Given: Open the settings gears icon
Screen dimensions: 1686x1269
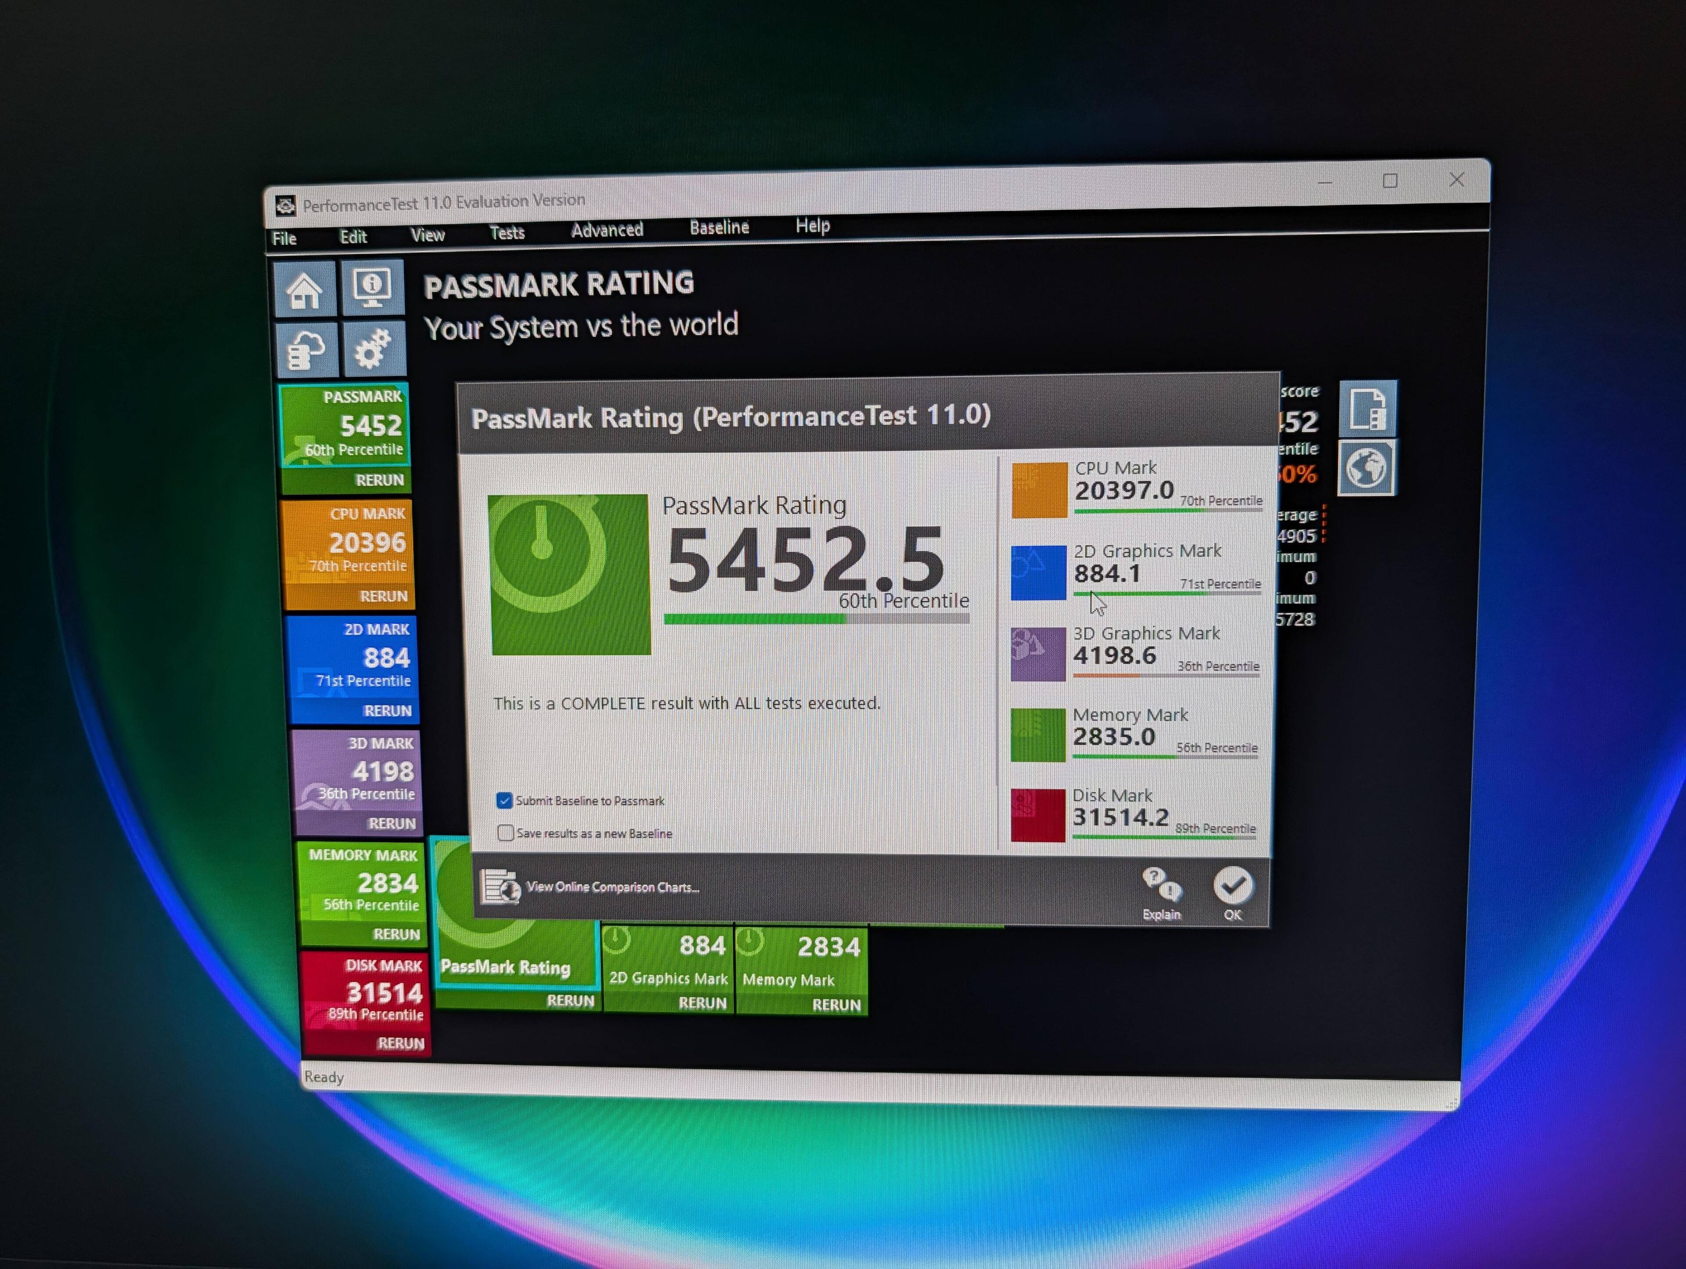Looking at the screenshot, I should tap(374, 349).
